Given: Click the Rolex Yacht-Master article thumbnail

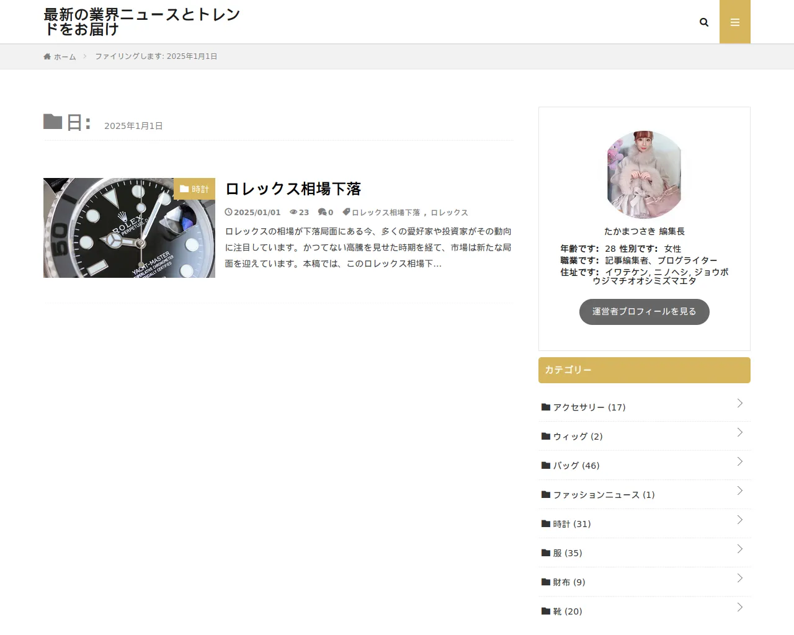Looking at the screenshot, I should [129, 228].
